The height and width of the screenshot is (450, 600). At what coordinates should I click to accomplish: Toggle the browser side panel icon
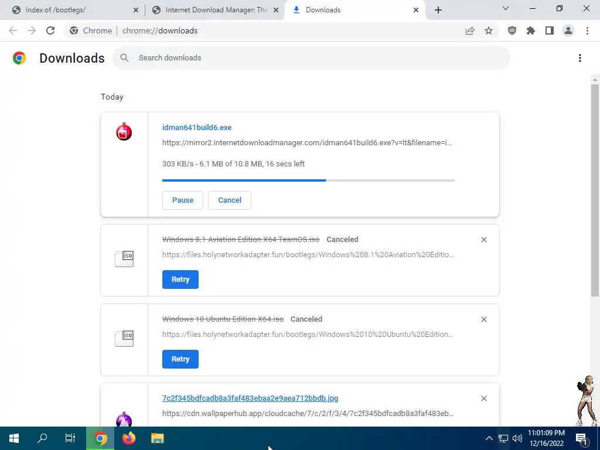pyautogui.click(x=550, y=30)
